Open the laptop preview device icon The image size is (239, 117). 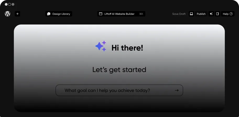click(x=191, y=14)
